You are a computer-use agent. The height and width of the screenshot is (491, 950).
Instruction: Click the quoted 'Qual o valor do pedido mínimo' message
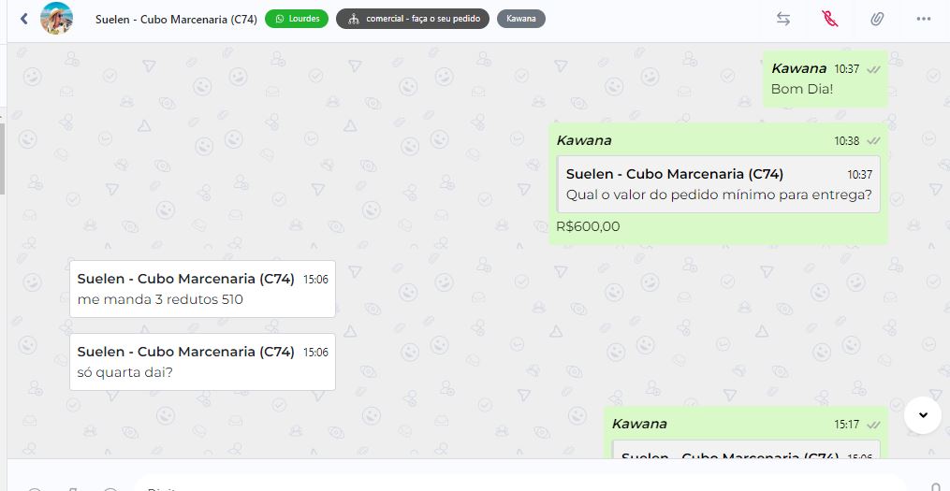tap(718, 184)
